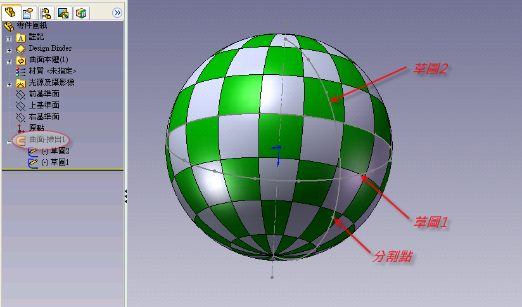This screenshot has width=522, height=307.
Task: Select the 右基準面 right plane label
Action: click(44, 116)
